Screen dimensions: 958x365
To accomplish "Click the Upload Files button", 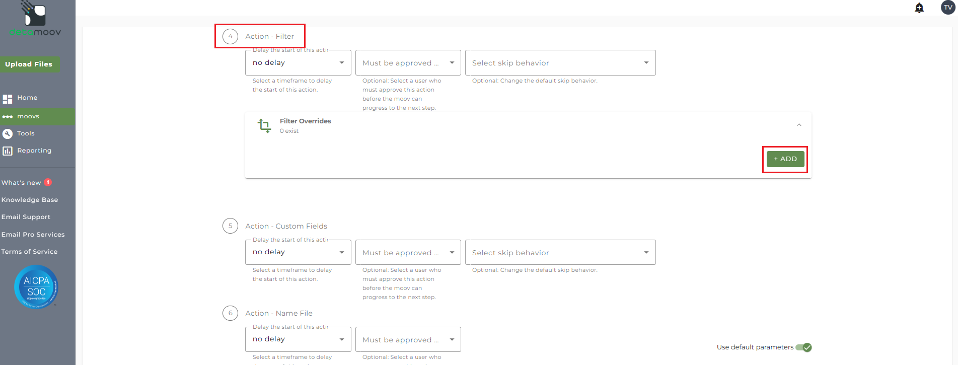I will 29,64.
